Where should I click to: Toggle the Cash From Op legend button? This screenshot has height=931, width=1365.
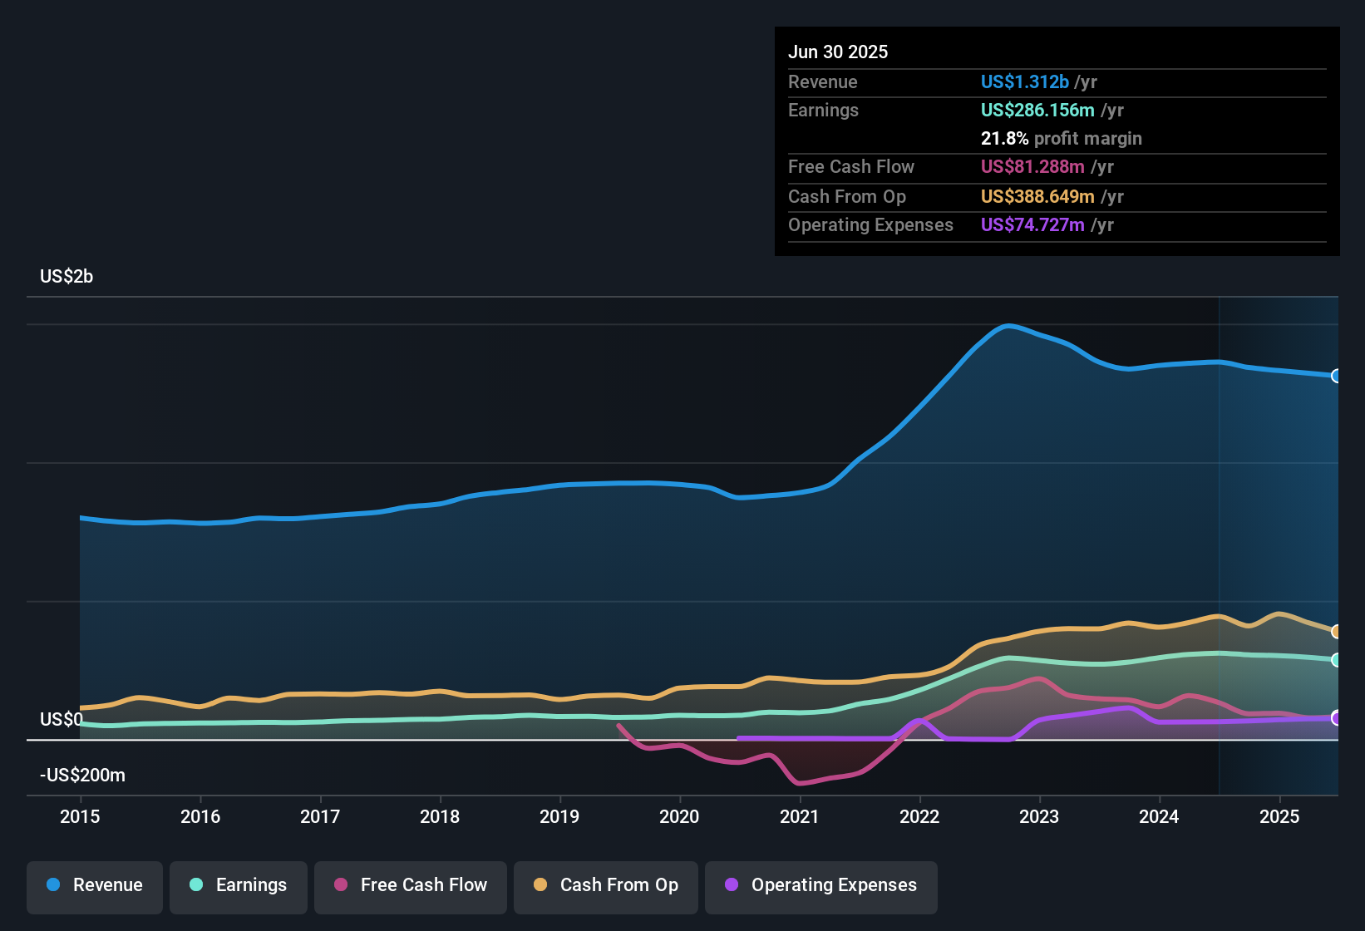[606, 888]
